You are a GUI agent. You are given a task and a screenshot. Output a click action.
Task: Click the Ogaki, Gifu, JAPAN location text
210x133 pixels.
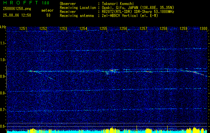click(138, 8)
